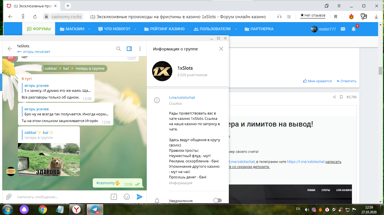Expand the ПОЛЬЗОВАТЕЛИ dropdown arrow
This screenshot has width=384, height=215.
point(236,29)
